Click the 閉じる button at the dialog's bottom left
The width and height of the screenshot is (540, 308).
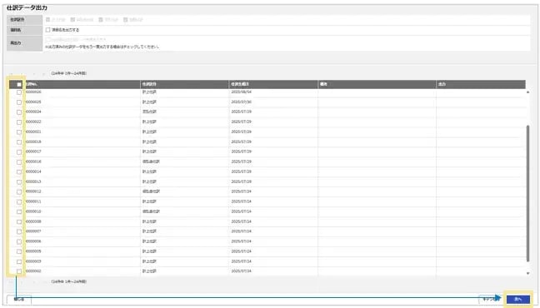coord(19,300)
